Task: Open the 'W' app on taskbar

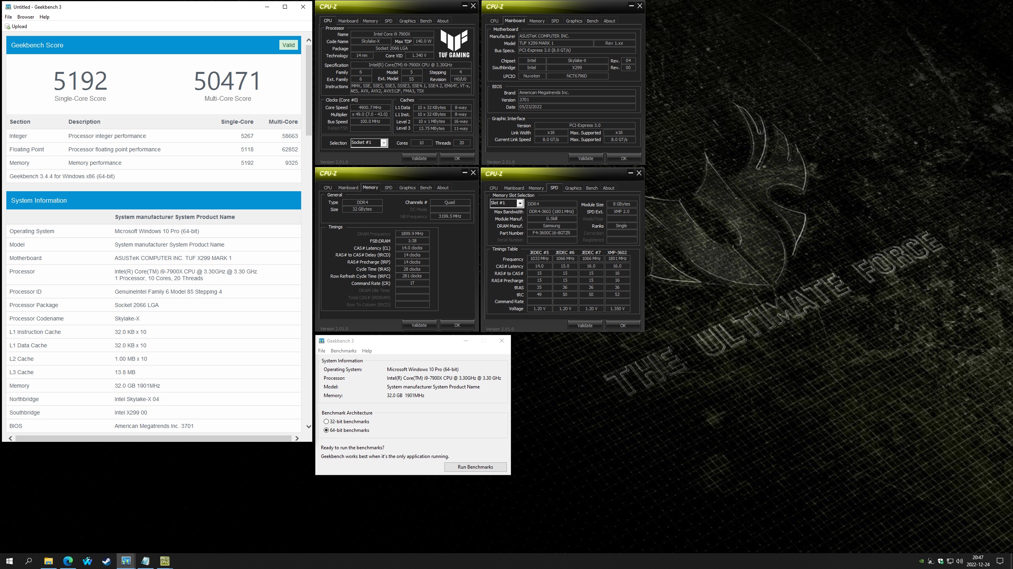Action: (x=87, y=561)
